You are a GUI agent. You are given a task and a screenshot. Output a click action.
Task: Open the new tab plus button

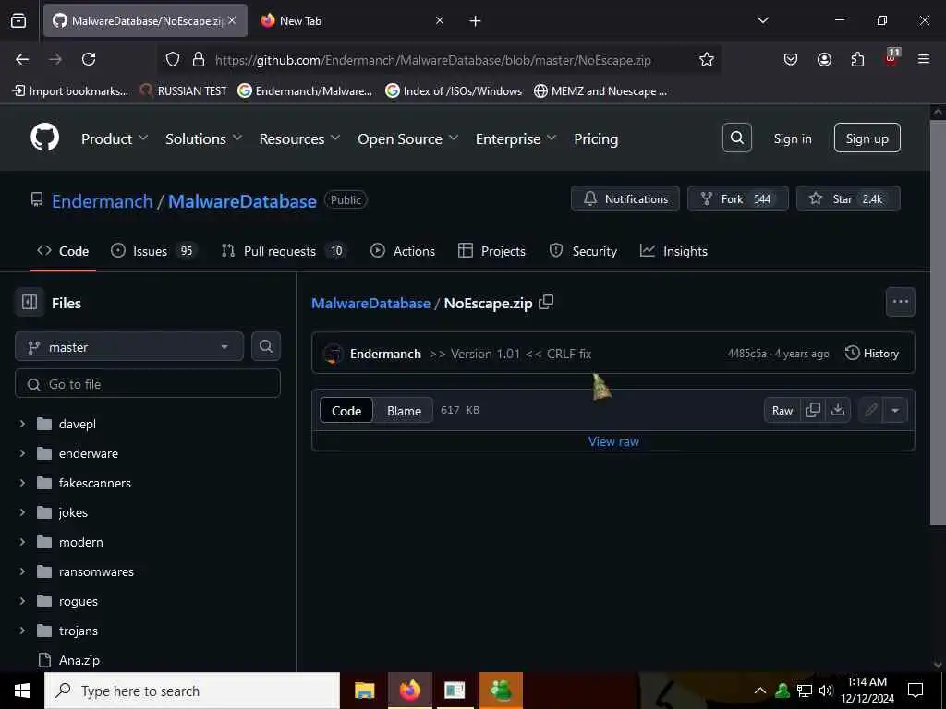click(x=476, y=20)
